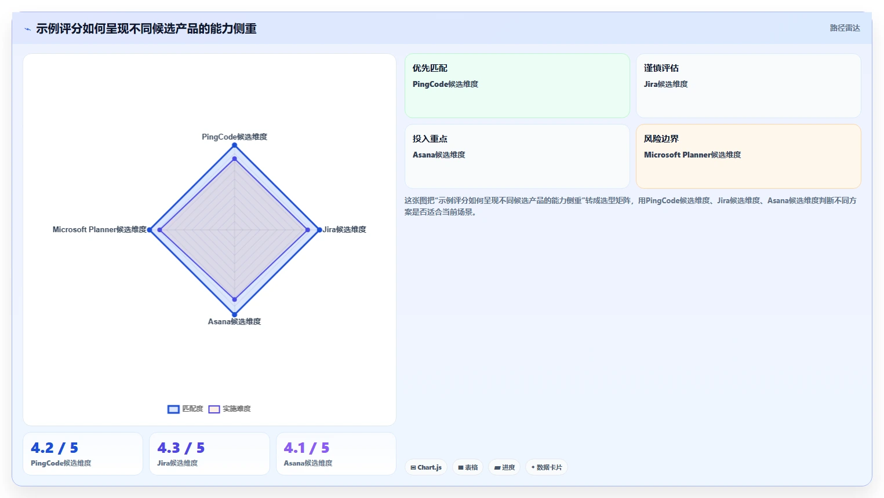
Task: Select the 4.1 / 5 Asana score card
Action: (x=336, y=453)
